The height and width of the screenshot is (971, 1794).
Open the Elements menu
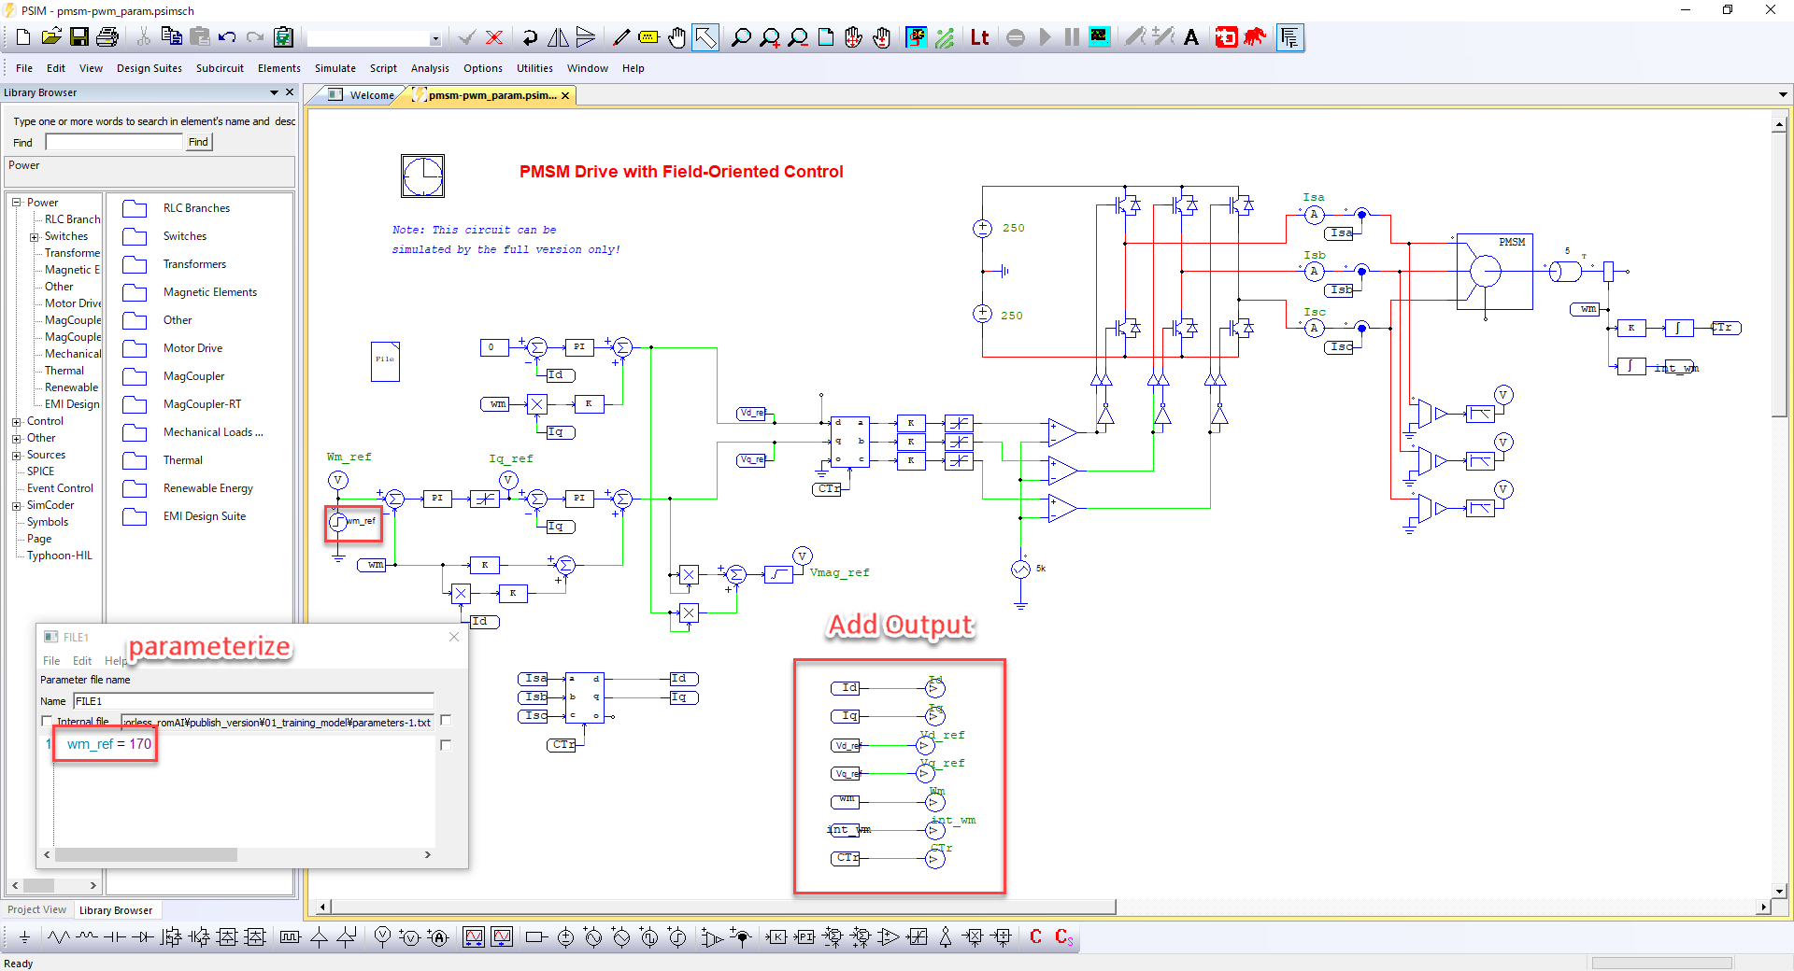(x=279, y=68)
